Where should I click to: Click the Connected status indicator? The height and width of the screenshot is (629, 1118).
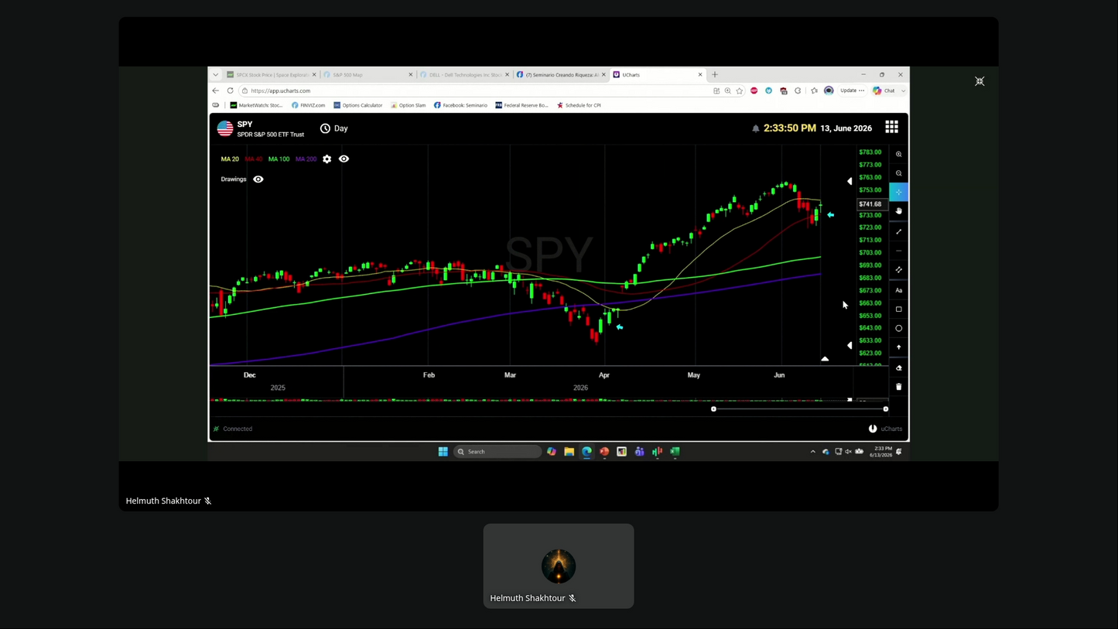click(233, 429)
